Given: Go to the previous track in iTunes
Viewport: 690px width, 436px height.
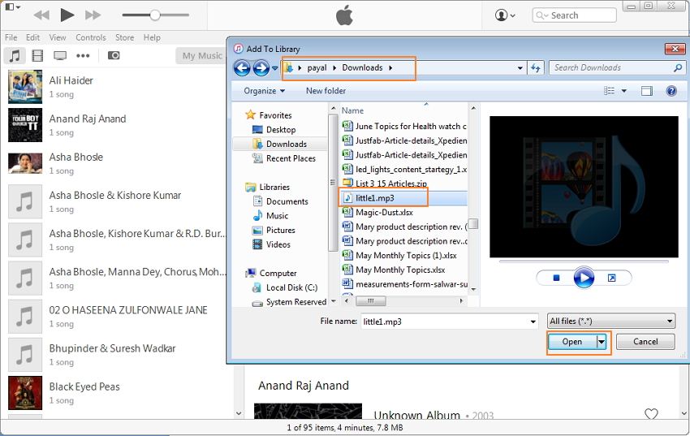Looking at the screenshot, I should [41, 15].
